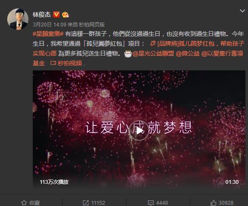Click the repost share icon
248x206 pixels.
(x=86, y=203)
